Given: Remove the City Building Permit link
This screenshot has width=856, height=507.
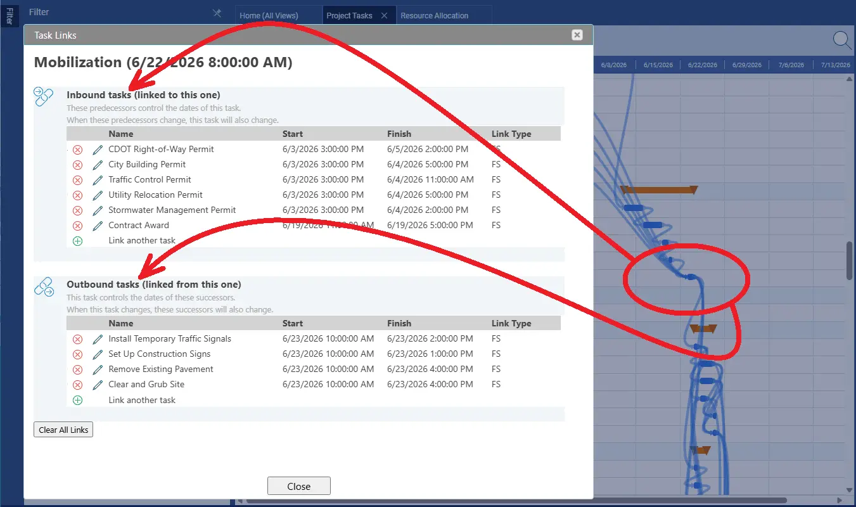Looking at the screenshot, I should click(77, 165).
